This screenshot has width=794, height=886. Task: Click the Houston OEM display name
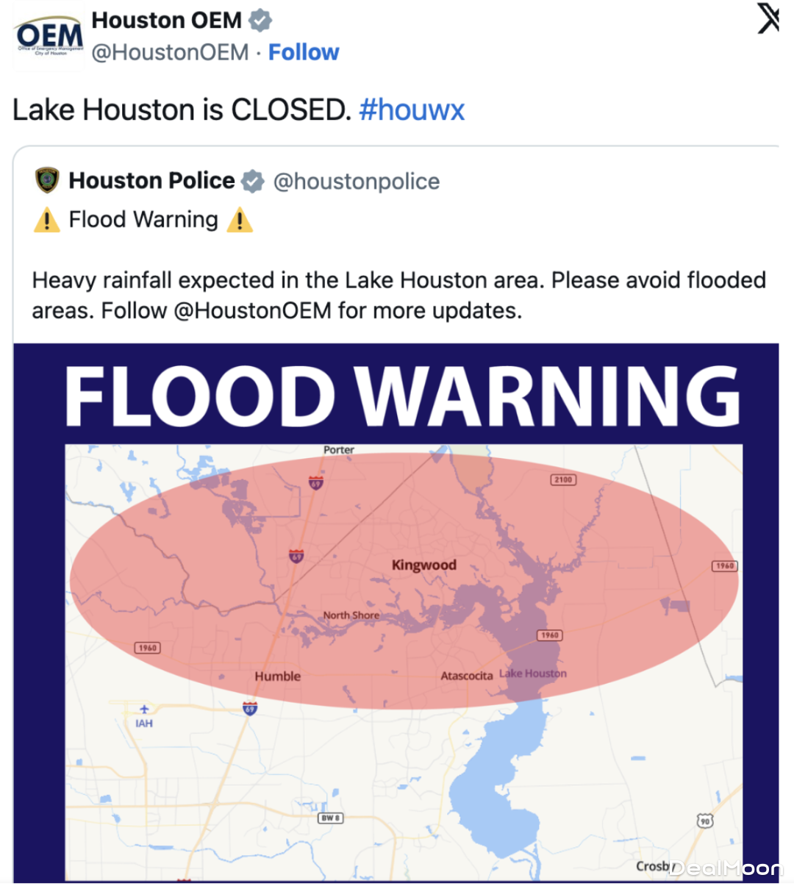(166, 21)
